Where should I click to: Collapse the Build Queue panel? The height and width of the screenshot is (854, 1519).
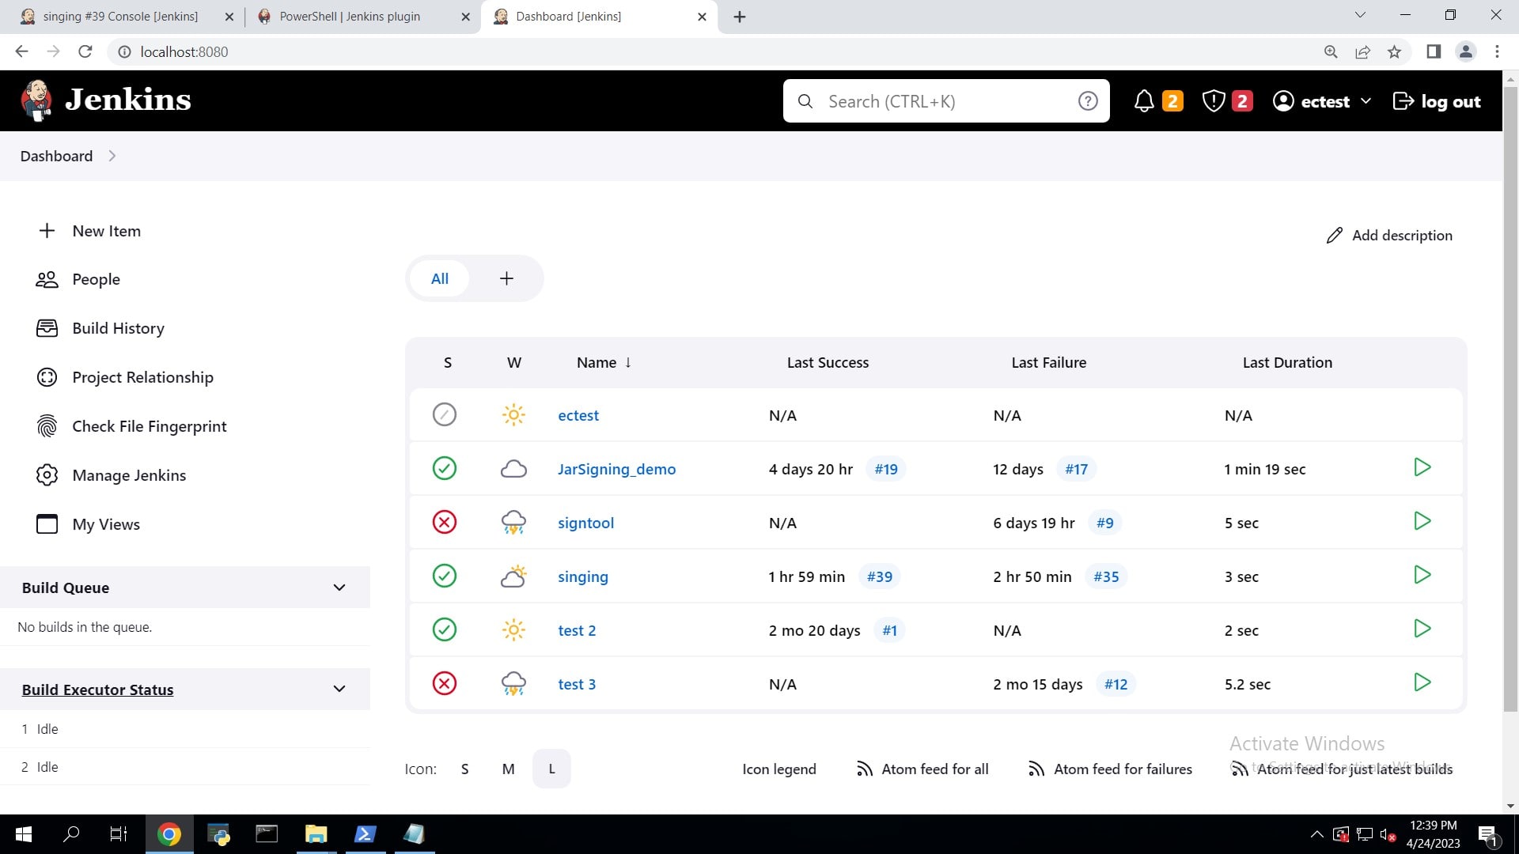pos(339,588)
